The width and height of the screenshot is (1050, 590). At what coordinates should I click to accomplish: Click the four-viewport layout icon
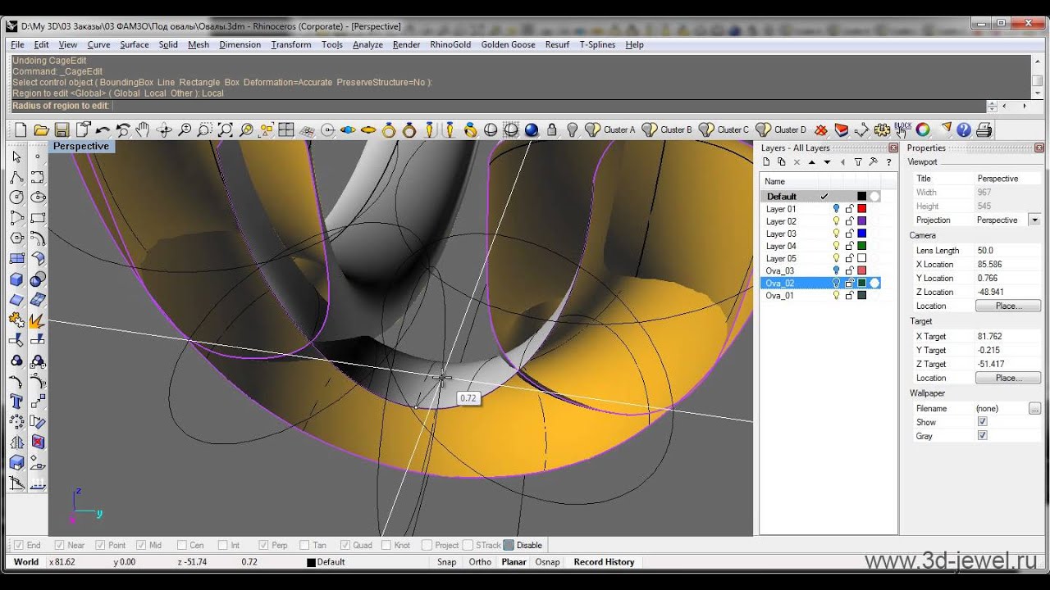pyautogui.click(x=286, y=129)
